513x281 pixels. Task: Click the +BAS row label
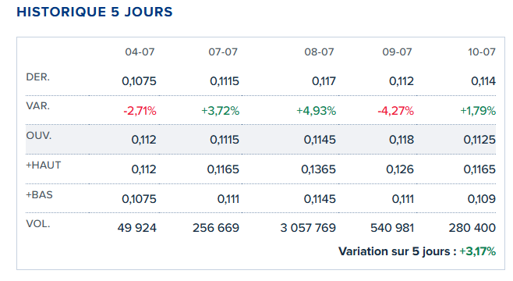39,195
